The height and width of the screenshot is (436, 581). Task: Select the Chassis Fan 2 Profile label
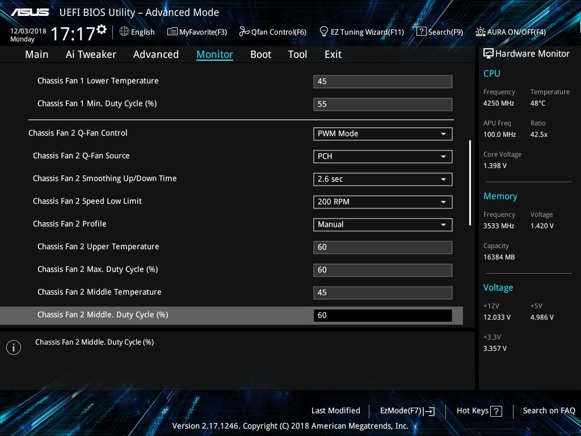(70, 224)
